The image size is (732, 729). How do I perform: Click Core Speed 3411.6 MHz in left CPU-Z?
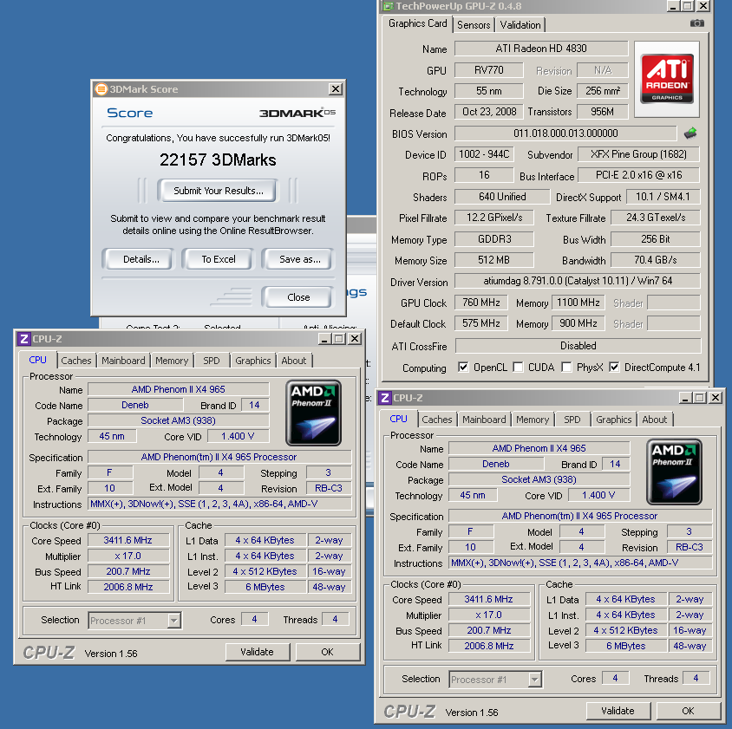128,540
